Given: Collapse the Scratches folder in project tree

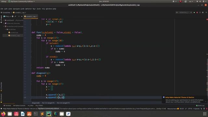Looking at the screenshot, I should pos(6,30).
